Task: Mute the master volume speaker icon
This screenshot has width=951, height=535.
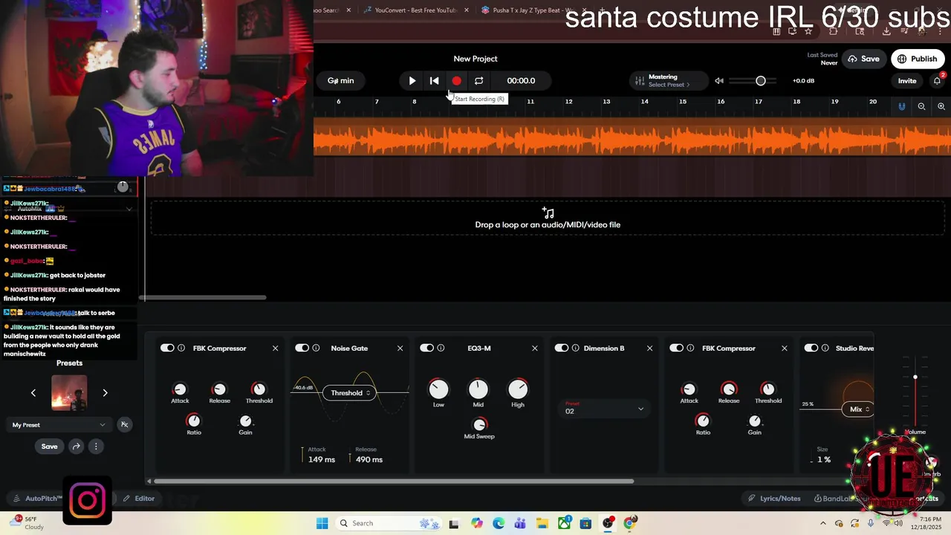Action: coord(719,80)
